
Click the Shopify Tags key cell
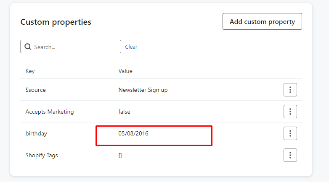pyautogui.click(x=42, y=155)
